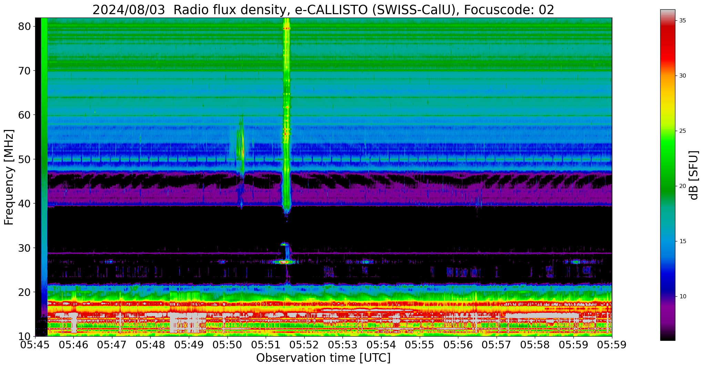Viewport: 704px width, 368px height.
Task: Click the colorbar 30 tick label
Action: pos(683,76)
